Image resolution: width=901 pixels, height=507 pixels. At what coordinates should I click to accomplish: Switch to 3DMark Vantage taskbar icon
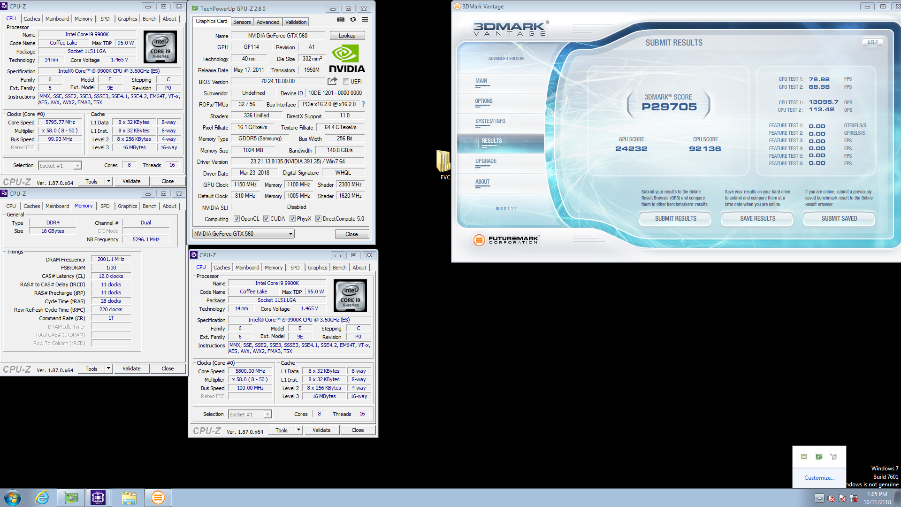click(158, 498)
